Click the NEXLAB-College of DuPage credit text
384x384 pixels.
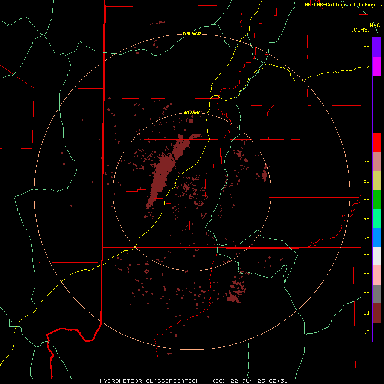coord(343,5)
